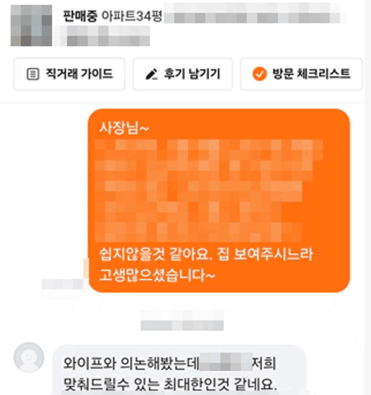This screenshot has height=395, width=371.
Task: Click the pencil icon for 후기 남기기
Action: pos(152,74)
